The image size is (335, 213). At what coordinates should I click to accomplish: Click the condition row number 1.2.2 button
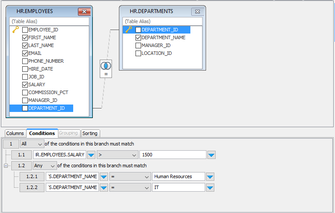click(x=32, y=187)
